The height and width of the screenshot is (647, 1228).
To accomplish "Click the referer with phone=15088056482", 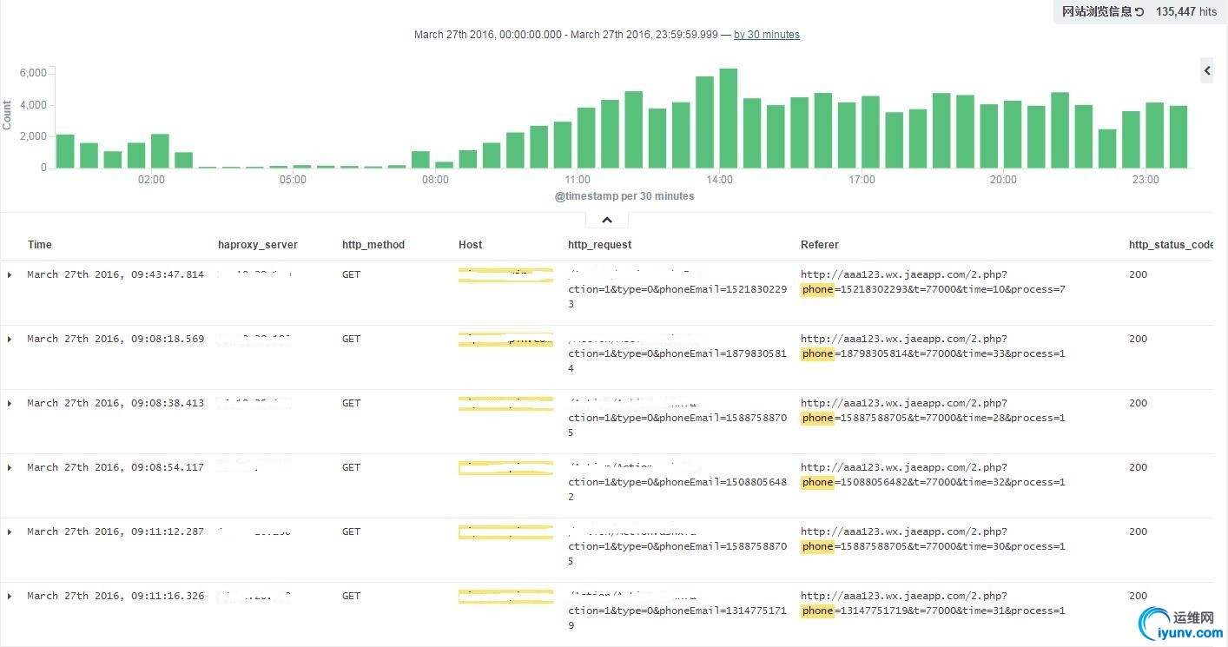I will click(933, 475).
